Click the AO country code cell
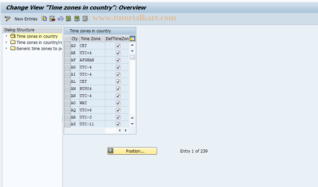Viewport: 318px width, 187px height. [x=75, y=103]
